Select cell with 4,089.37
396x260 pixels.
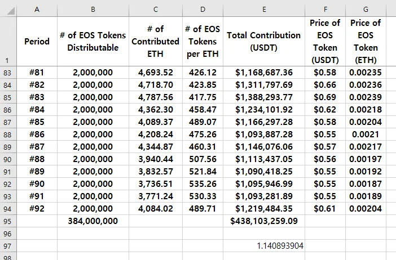click(x=156, y=122)
